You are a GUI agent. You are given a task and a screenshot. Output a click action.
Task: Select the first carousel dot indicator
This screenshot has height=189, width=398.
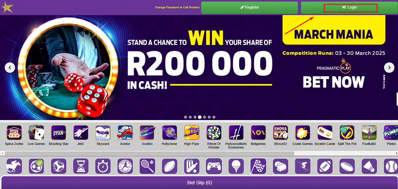click(x=185, y=117)
